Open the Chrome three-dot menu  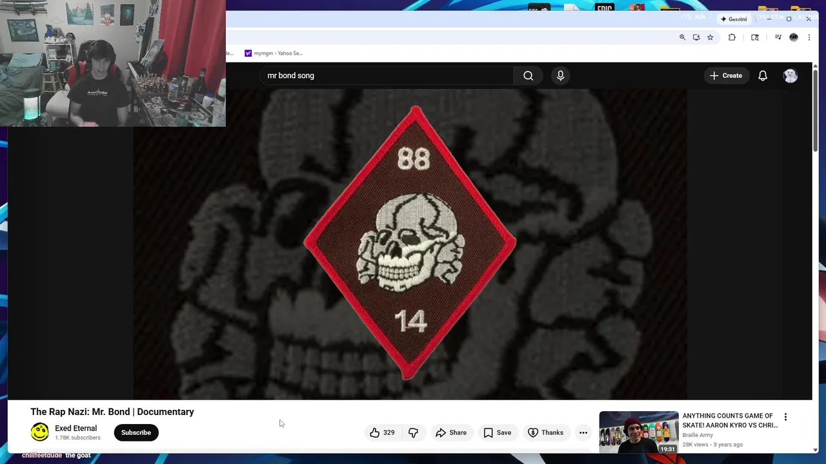[x=809, y=37]
